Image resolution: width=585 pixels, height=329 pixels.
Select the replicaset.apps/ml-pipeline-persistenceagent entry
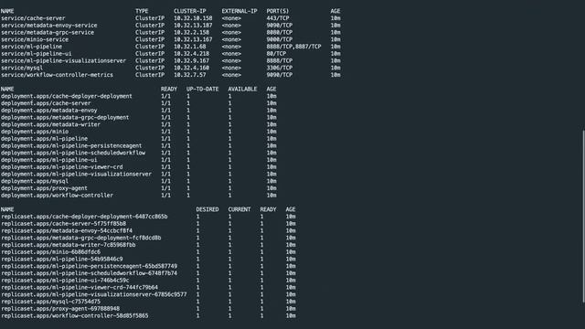90,266
